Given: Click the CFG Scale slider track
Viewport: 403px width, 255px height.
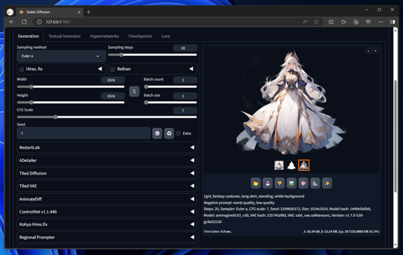Looking at the screenshot, I should 107,117.
